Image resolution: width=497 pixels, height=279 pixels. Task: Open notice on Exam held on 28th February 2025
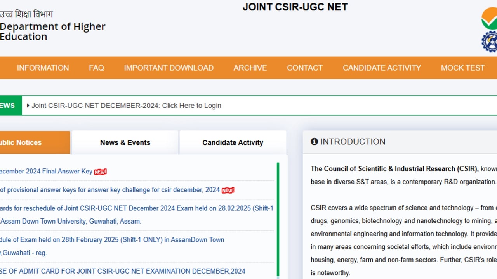tap(112, 246)
